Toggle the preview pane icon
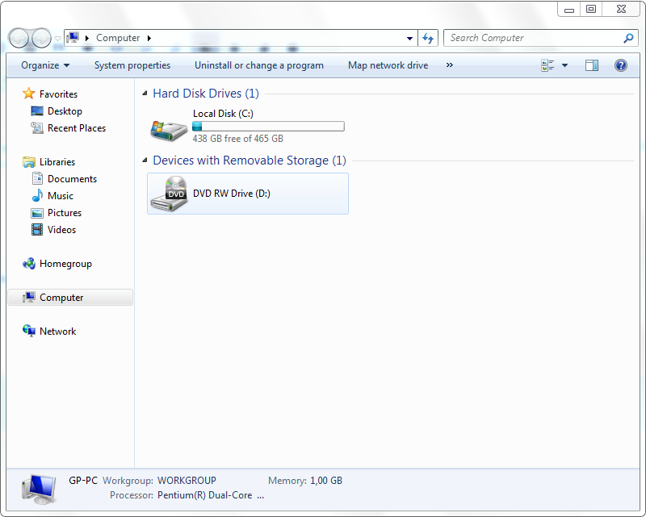This screenshot has width=646, height=517. click(592, 65)
